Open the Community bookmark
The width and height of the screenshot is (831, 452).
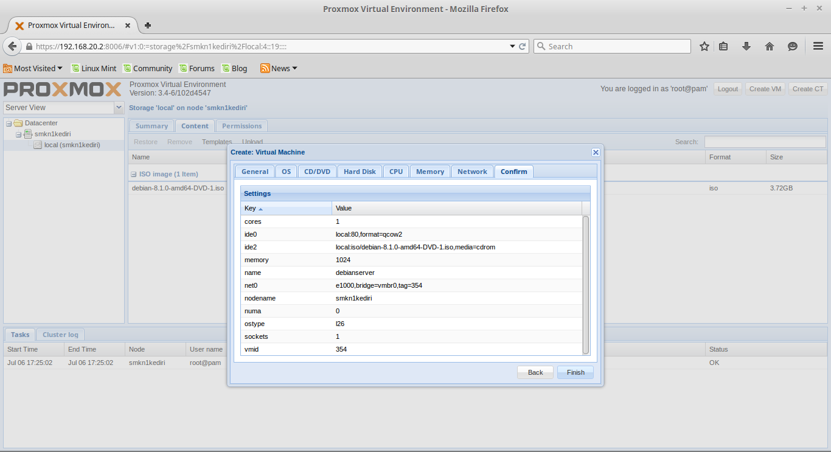point(148,68)
